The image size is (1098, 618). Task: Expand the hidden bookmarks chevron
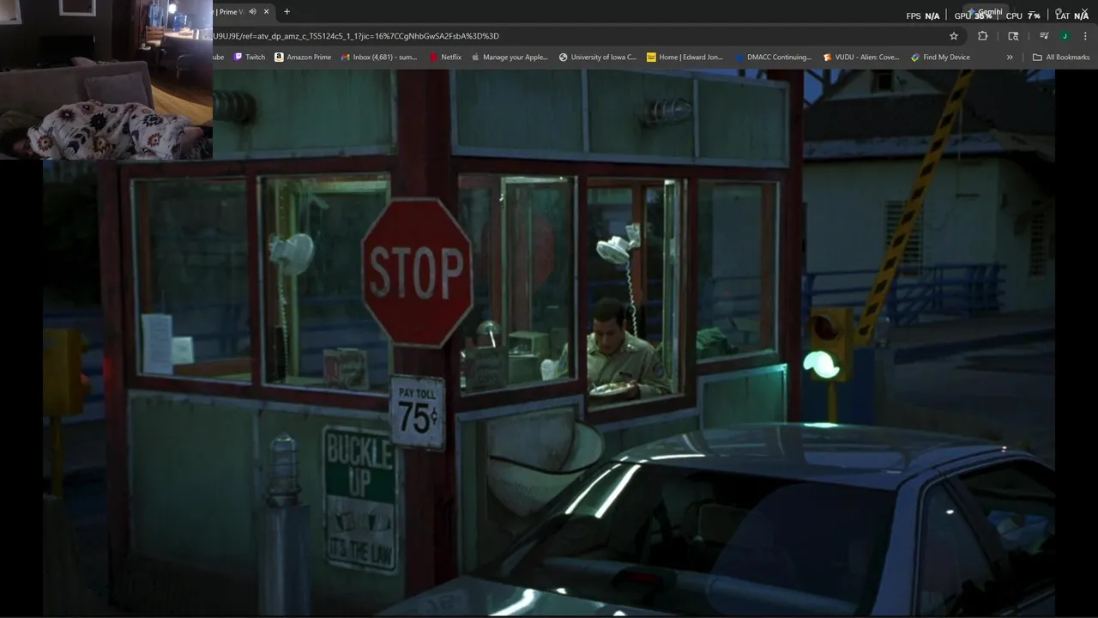pos(1010,58)
